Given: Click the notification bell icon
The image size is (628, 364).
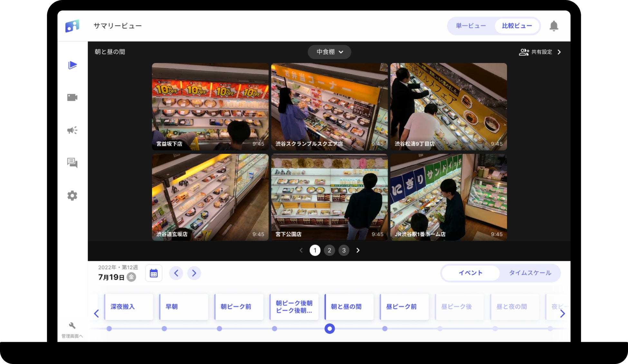Looking at the screenshot, I should click(x=554, y=26).
